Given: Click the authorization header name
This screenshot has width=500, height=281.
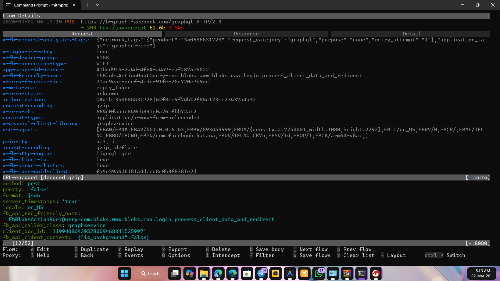Looking at the screenshot, I should [24, 99].
